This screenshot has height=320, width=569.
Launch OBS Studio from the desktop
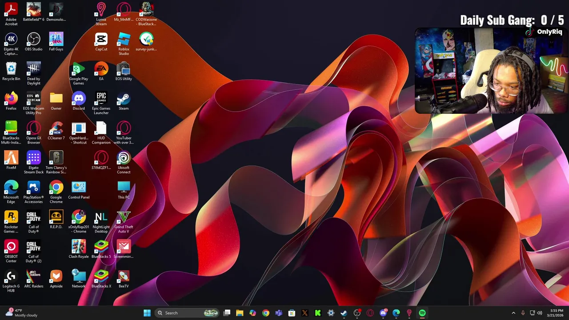click(34, 42)
